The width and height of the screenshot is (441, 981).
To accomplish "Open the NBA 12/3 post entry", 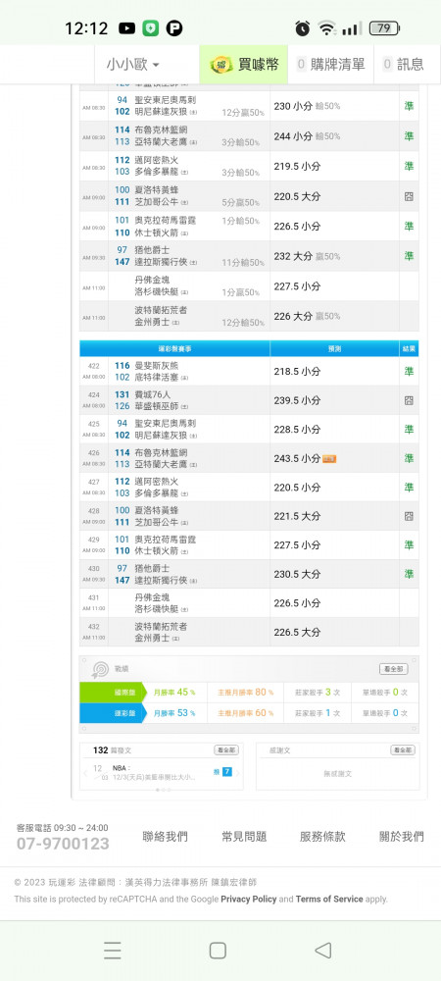I will point(154,773).
